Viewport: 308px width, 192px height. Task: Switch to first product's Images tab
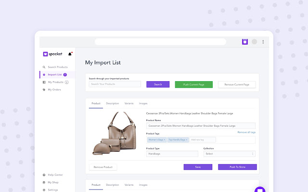(143, 104)
